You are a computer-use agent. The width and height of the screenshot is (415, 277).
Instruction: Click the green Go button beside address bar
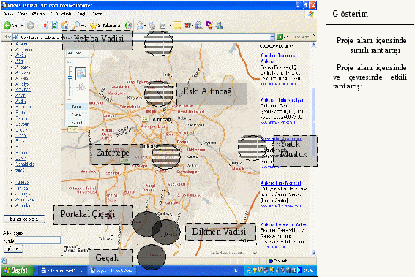coord(279,37)
